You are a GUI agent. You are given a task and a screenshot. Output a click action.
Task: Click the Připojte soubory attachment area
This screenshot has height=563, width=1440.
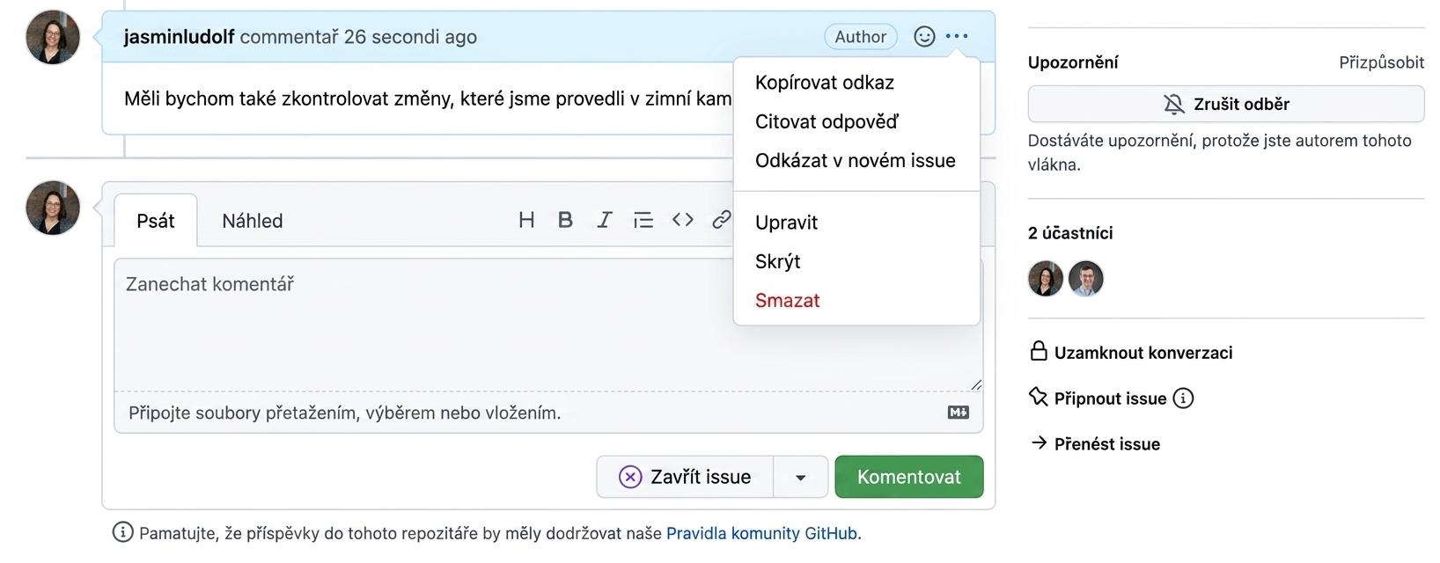click(x=548, y=413)
